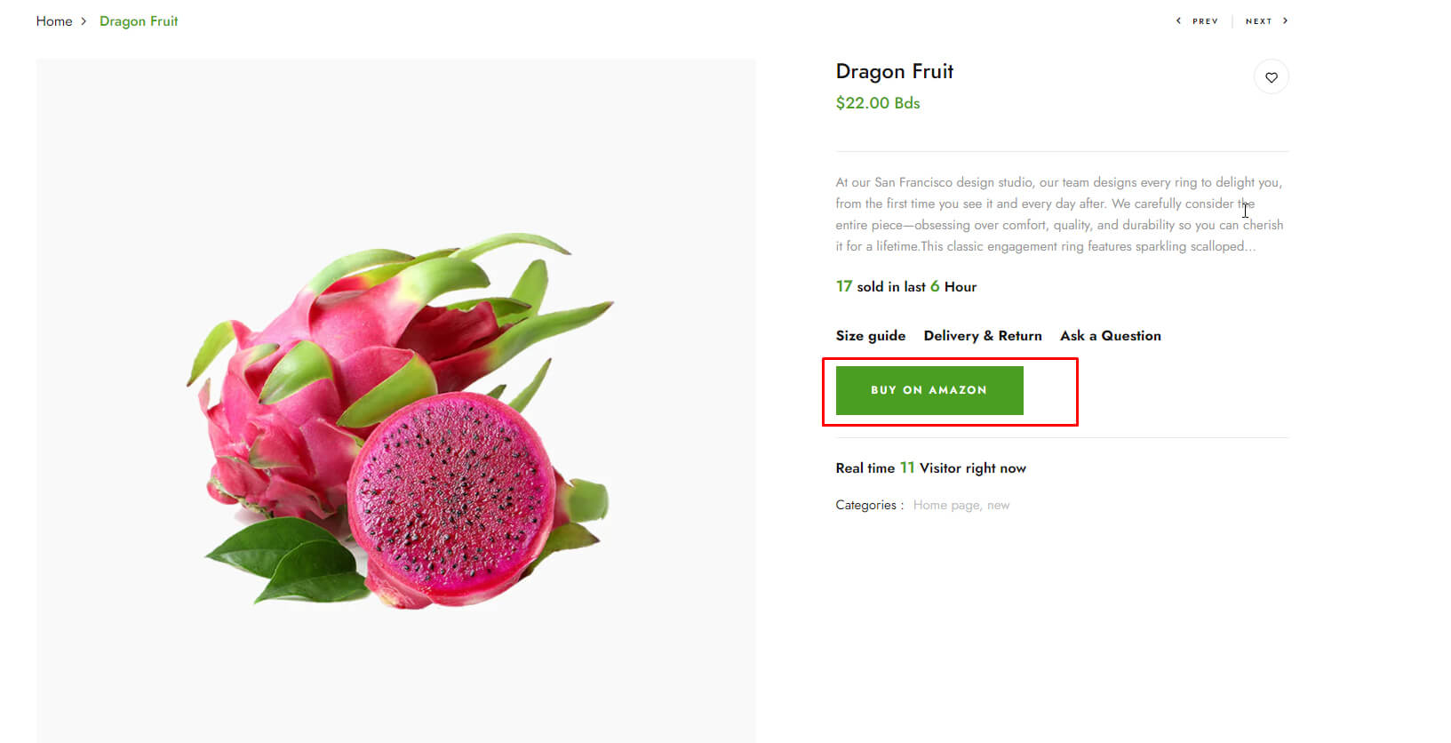Image resolution: width=1451 pixels, height=743 pixels.
Task: Click the 17 sold in last 6 Hour text
Action: [906, 286]
